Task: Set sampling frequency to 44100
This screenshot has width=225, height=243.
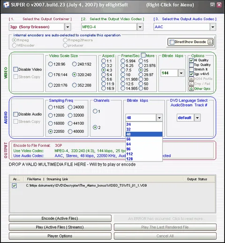Action: pos(70,123)
